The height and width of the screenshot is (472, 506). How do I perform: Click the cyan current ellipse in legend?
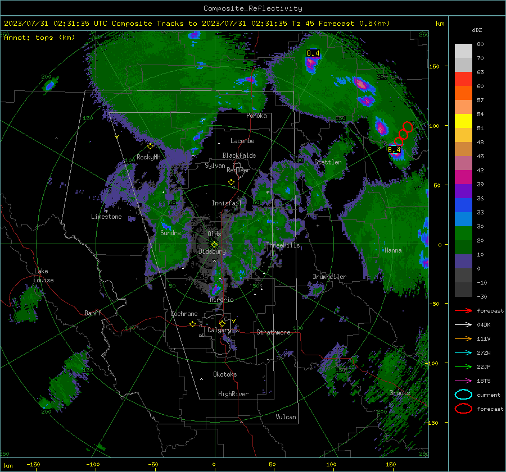click(x=463, y=395)
